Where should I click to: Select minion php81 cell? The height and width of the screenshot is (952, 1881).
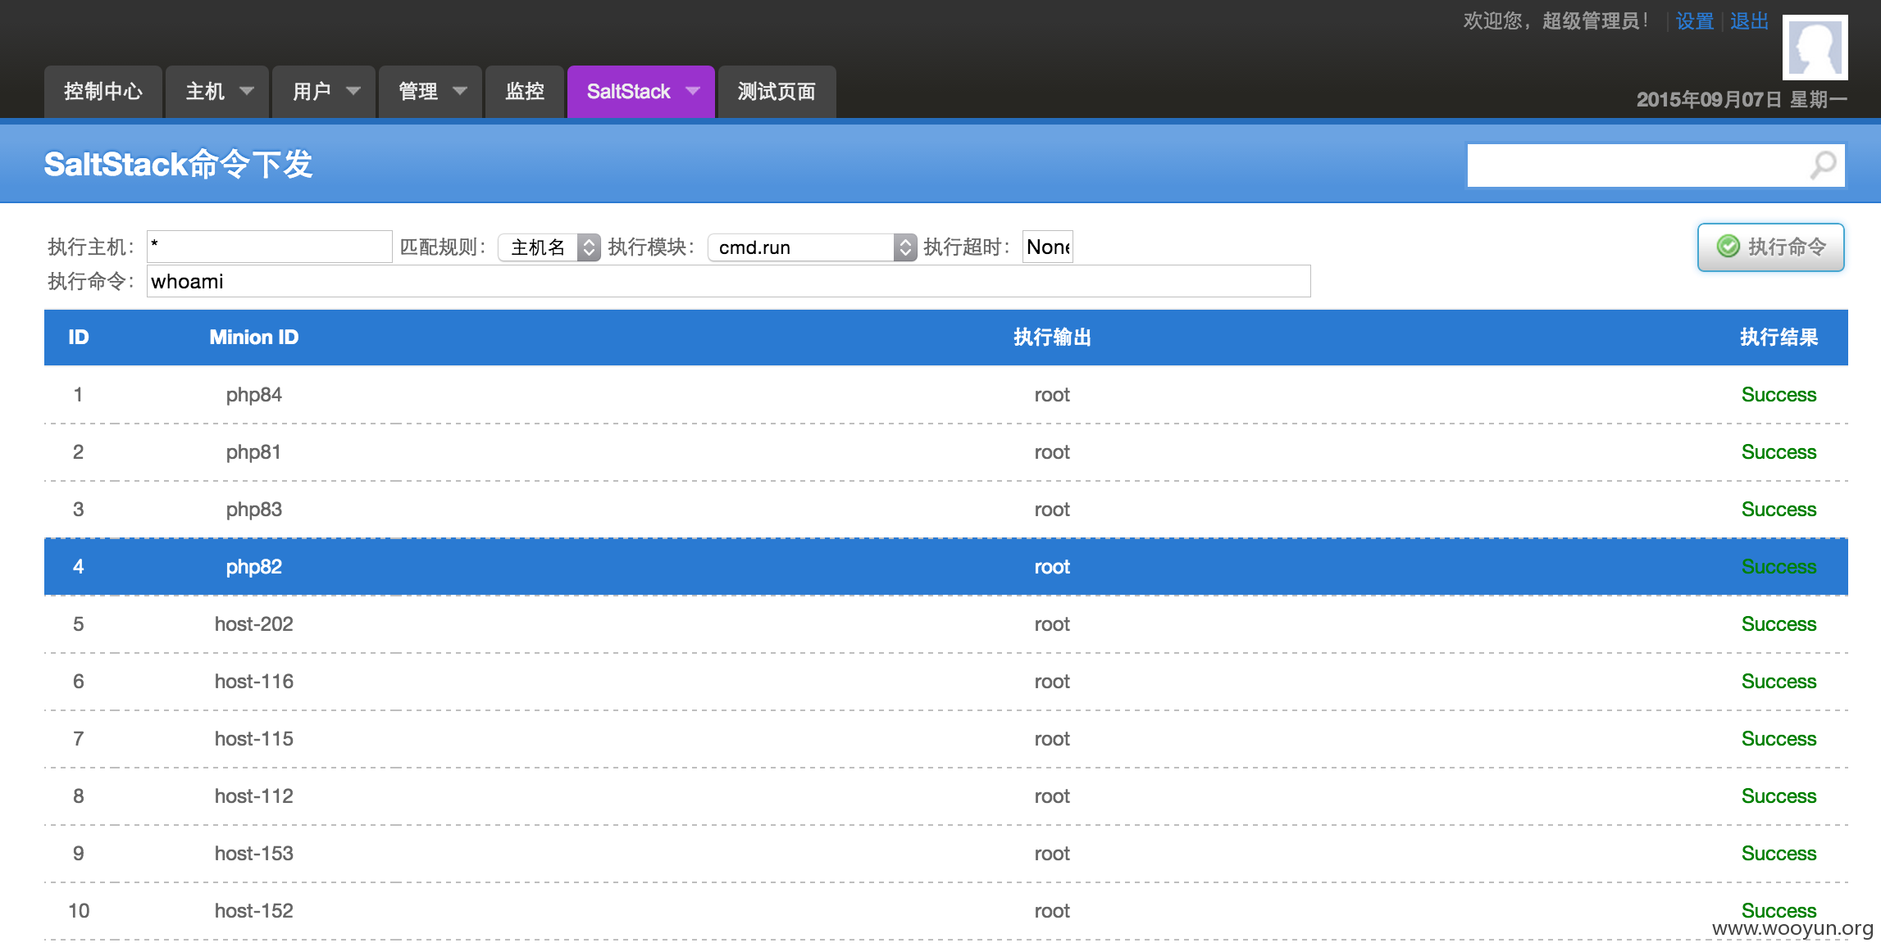254,452
